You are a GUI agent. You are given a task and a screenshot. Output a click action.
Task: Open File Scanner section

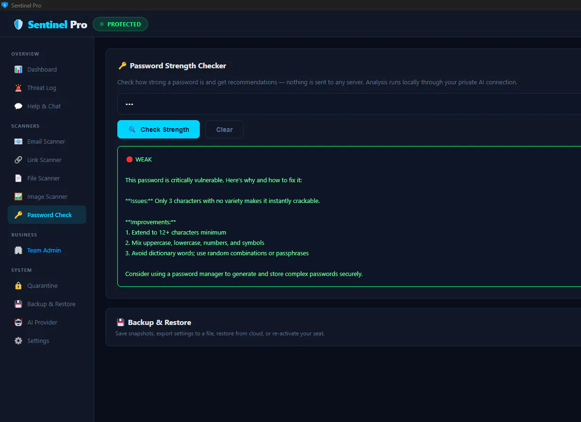tap(47, 179)
